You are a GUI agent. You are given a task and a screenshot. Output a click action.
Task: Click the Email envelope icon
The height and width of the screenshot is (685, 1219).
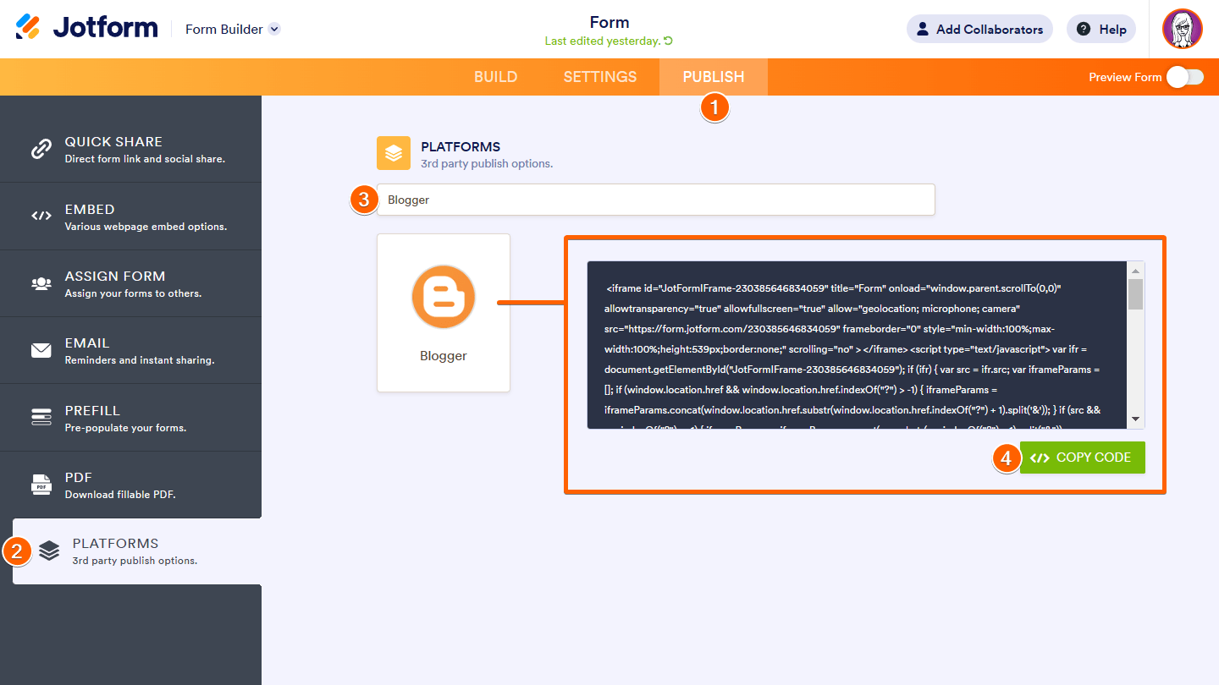(x=41, y=350)
